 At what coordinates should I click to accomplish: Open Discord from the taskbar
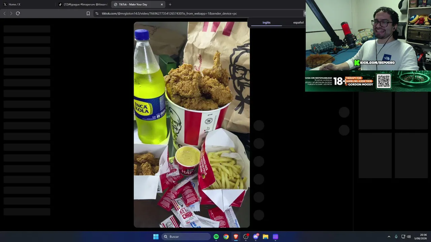point(256,237)
